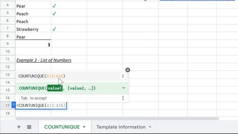The height and width of the screenshot is (134, 238).
Task: Click the horizontal scrollbar
Action: [x=118, y=118]
